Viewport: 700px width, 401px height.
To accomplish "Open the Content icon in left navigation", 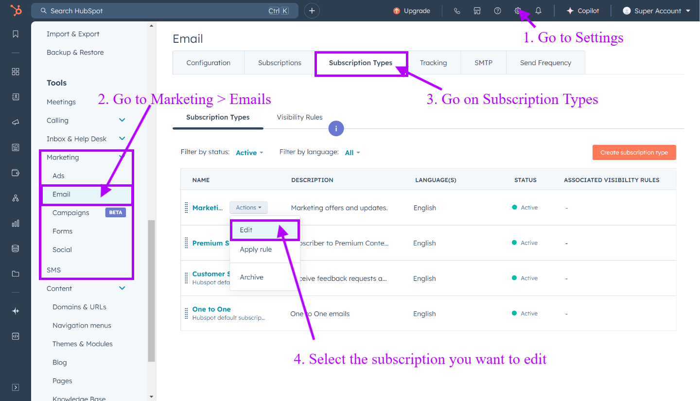I will [16, 147].
